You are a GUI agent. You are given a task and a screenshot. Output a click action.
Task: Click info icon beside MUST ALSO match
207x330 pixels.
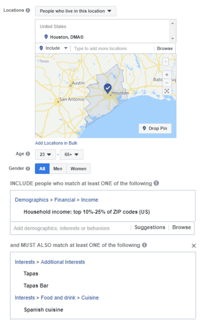(144, 245)
